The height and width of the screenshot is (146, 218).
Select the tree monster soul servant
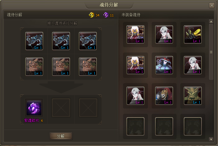click(193, 96)
